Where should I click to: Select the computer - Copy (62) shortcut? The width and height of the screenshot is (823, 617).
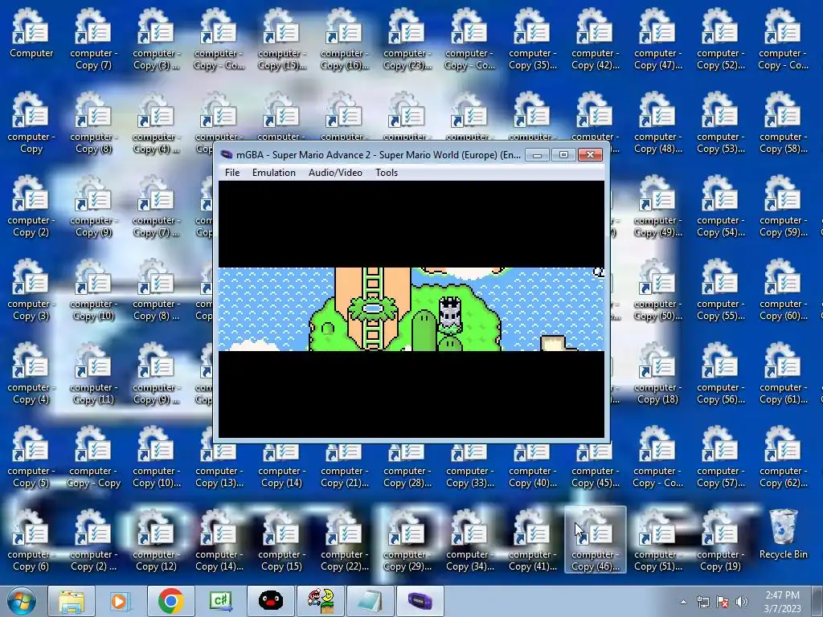point(783,456)
